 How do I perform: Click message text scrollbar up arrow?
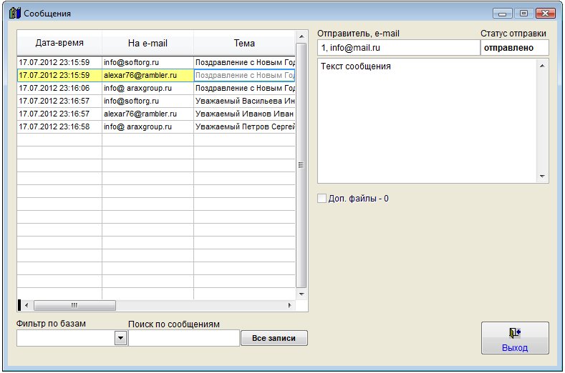(x=542, y=66)
